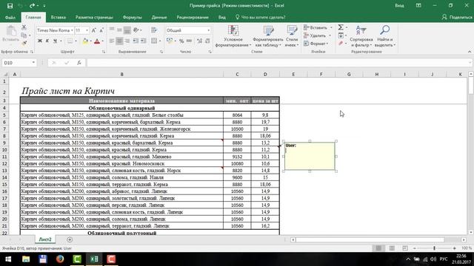474x266 pixels.
Task: Click the Wrap Text icon
Action: pos(154,30)
